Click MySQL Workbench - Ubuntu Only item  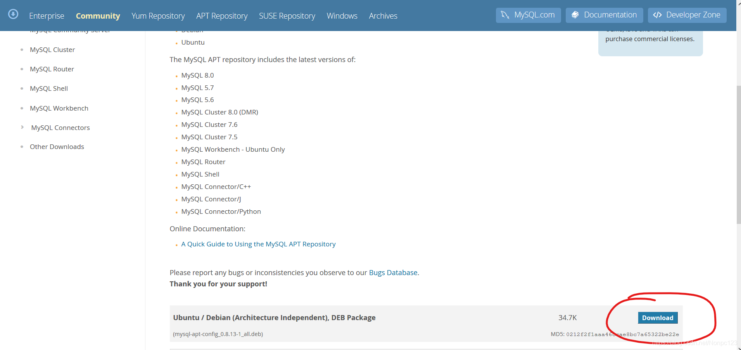[x=233, y=149]
